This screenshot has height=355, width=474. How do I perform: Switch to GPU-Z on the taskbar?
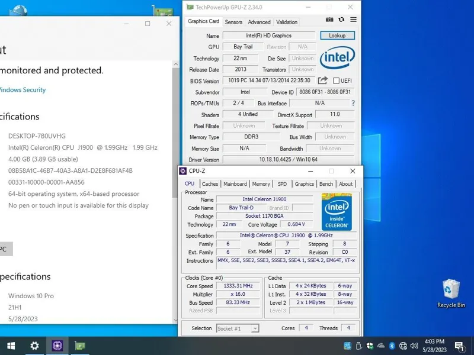click(x=80, y=346)
